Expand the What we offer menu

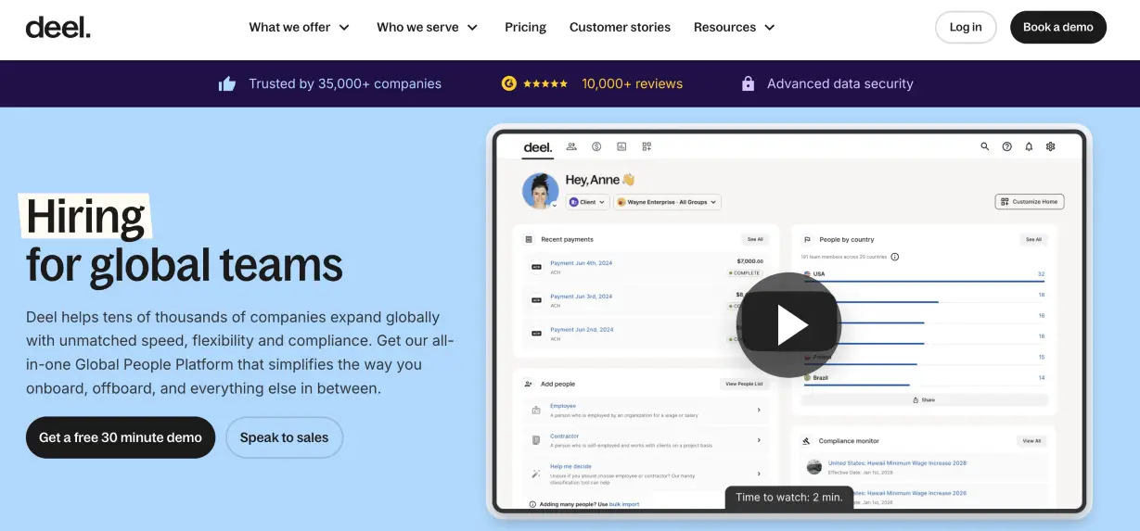pos(299,27)
